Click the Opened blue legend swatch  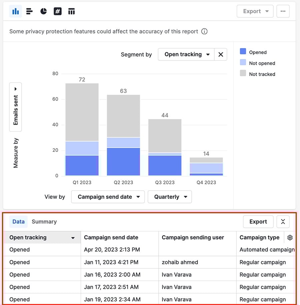(243, 52)
